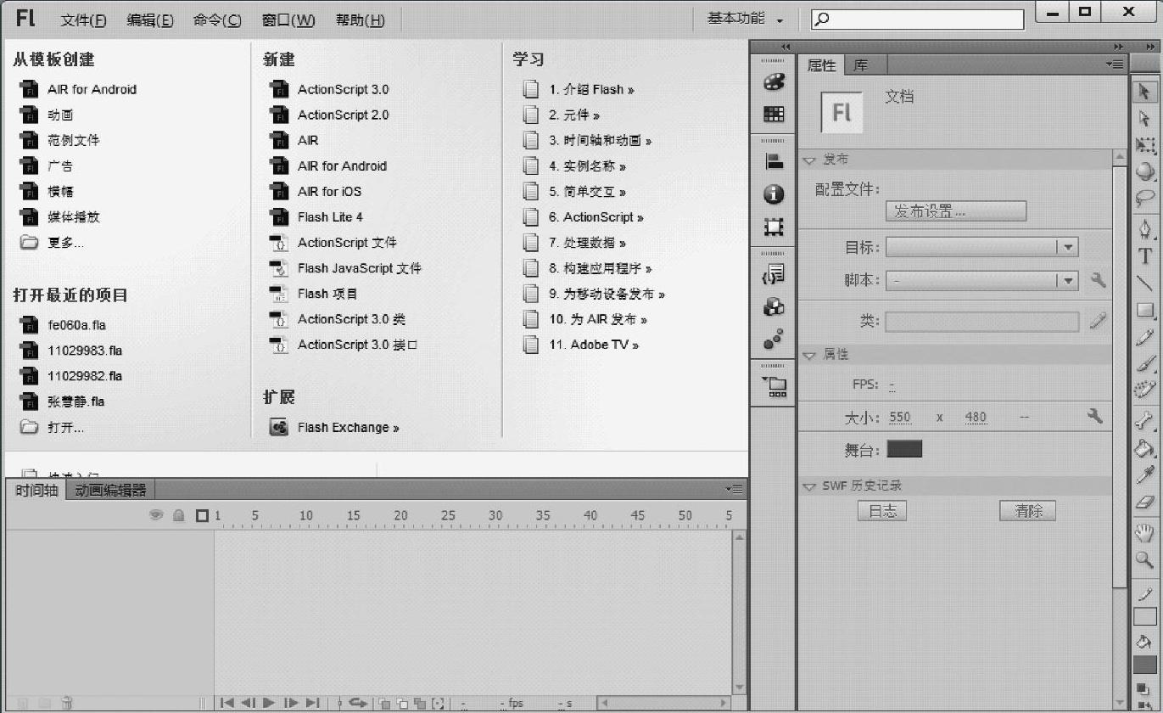Click the 清除 button
Image resolution: width=1163 pixels, height=713 pixels.
click(x=1028, y=511)
